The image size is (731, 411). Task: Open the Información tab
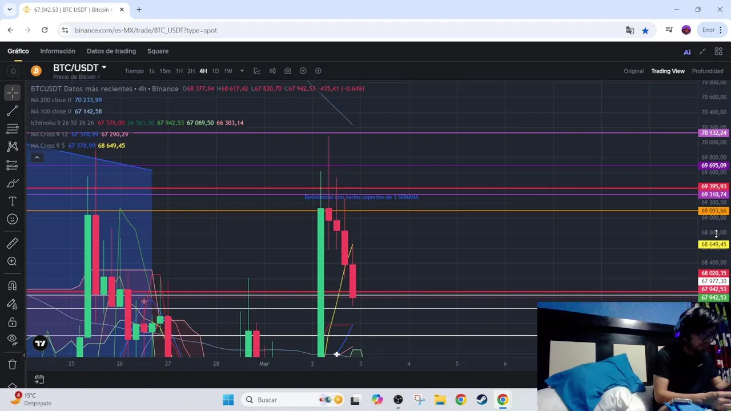(x=58, y=51)
